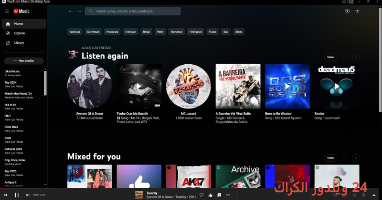Select the Feel good mood chip
The width and height of the screenshot is (382, 200).
(195, 32)
